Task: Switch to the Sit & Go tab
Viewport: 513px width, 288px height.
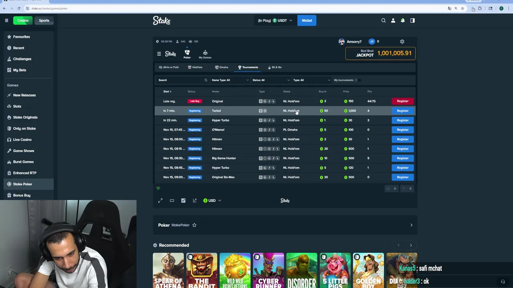Action: pyautogui.click(x=275, y=67)
